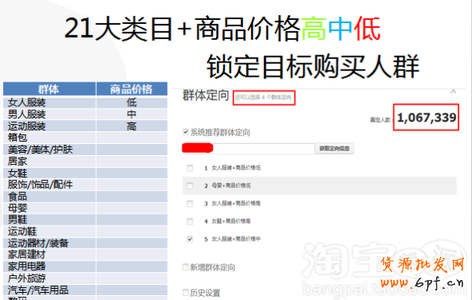Click the www.6pf.cn watermark link
Screen dimensions: 472x300
tap(422, 282)
